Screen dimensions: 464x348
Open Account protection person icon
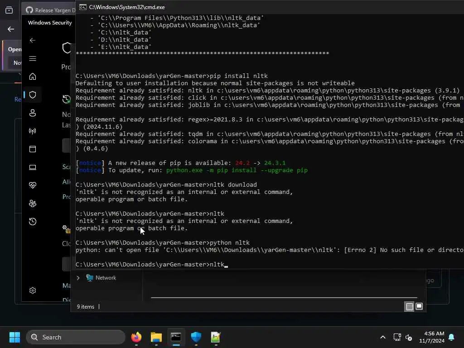click(x=33, y=113)
